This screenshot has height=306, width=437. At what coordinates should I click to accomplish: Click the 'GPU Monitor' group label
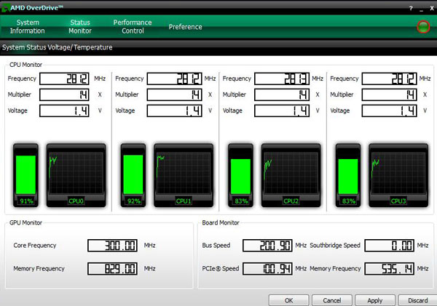point(25,222)
